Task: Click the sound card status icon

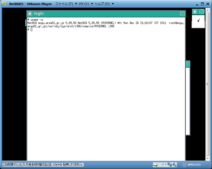Action: tap(174, 165)
